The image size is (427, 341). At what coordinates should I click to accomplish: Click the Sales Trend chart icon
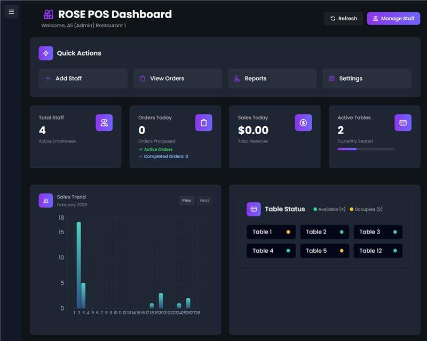[45, 200]
